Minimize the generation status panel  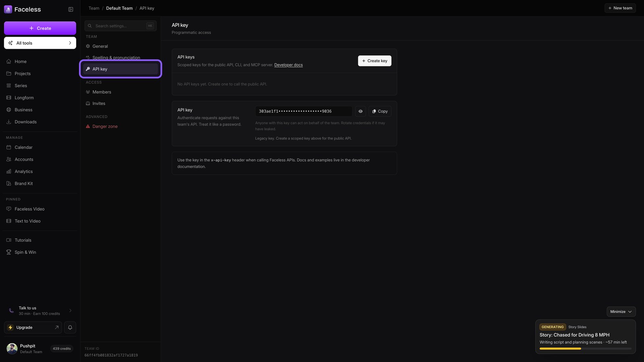[x=621, y=312]
